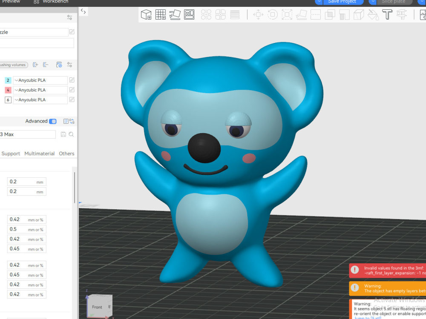
Task: Click the compare presets icon
Action: point(72,121)
